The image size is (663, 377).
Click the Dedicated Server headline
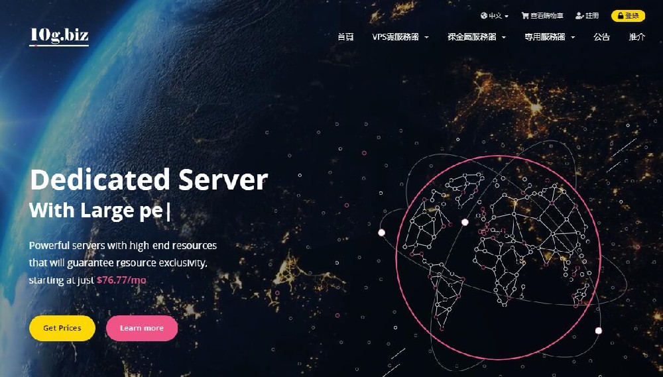click(x=149, y=179)
